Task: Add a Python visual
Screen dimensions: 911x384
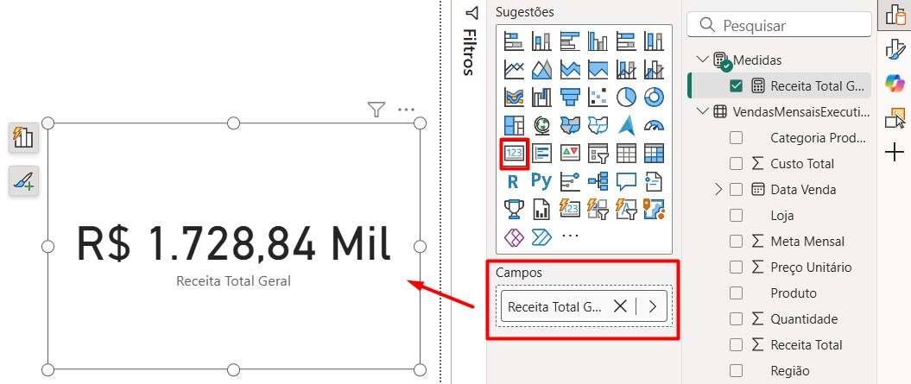Action: (541, 181)
